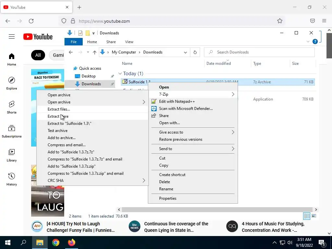Expand the Send to submenu
Image resolution: width=332 pixels, height=249 pixels.
tap(193, 148)
